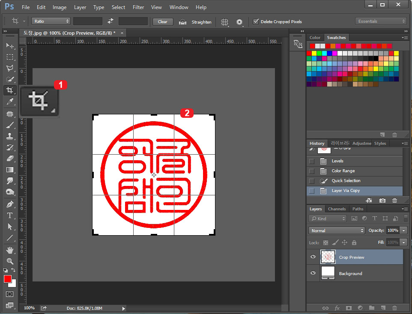Screen dimensions: 412x314
Task: Select the Gradient tool
Action: [x=10, y=170]
